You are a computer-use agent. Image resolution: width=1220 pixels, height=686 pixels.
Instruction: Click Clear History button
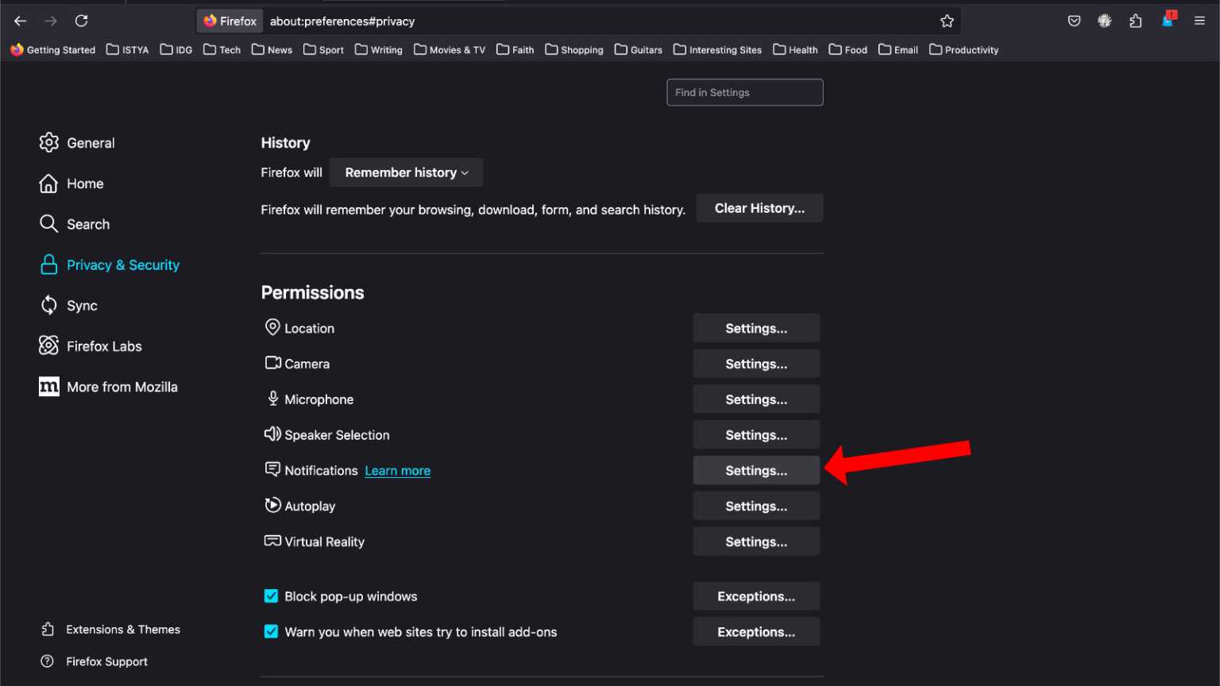click(759, 208)
